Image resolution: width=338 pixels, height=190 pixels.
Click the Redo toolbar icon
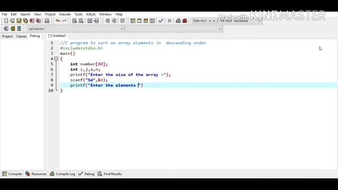point(64,21)
